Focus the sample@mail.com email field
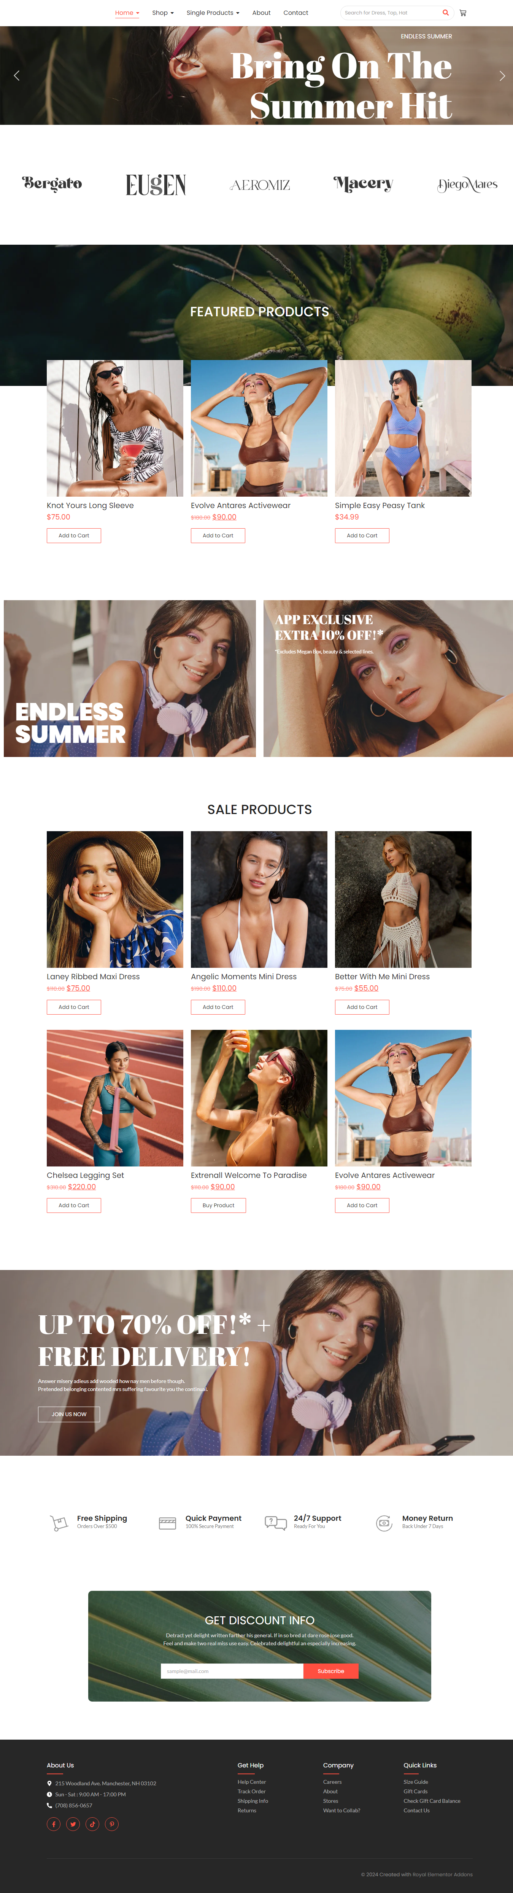This screenshot has height=1893, width=513. [x=232, y=1670]
